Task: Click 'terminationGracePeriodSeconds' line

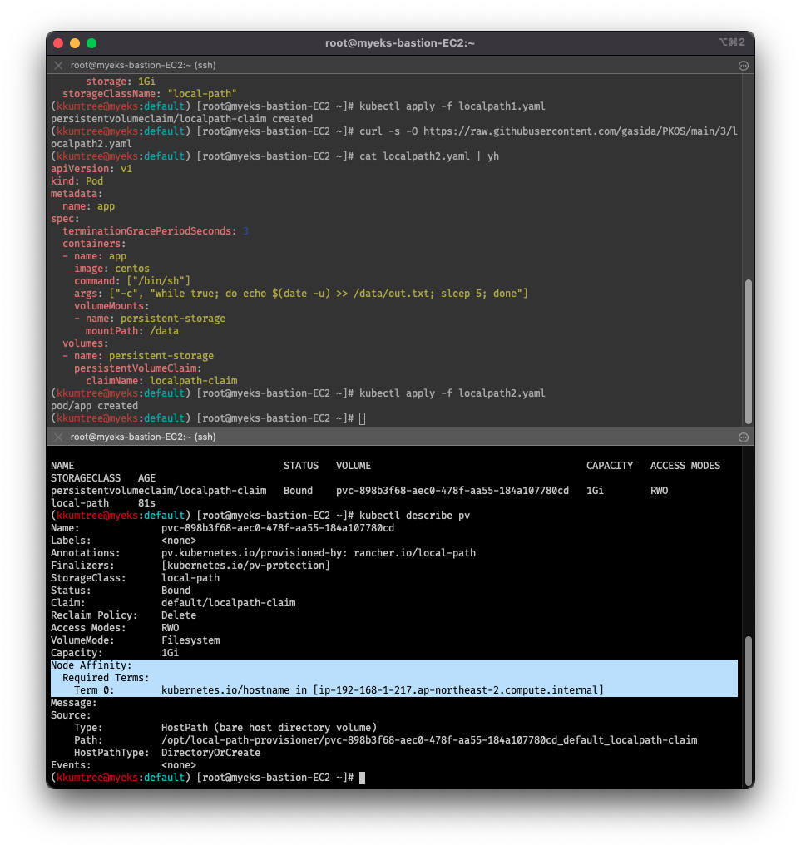Action: pos(156,231)
